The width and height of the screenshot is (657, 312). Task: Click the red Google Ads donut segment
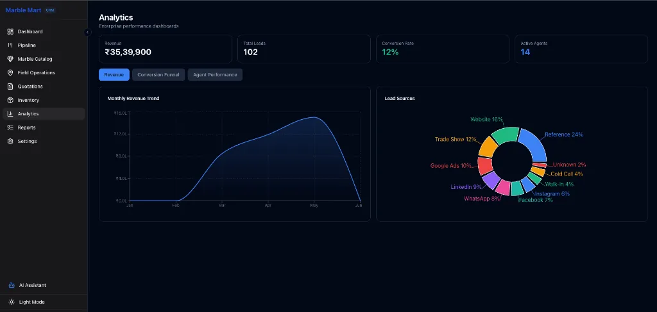click(x=484, y=166)
